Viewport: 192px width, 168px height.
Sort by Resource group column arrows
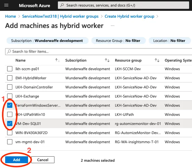click(157, 60)
